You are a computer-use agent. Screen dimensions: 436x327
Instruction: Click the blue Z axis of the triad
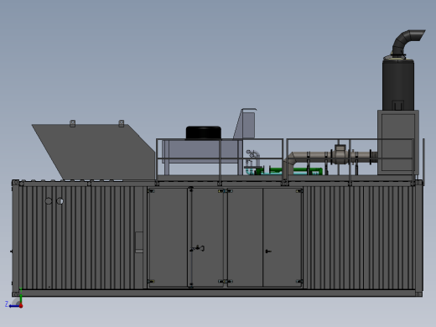click(14, 306)
